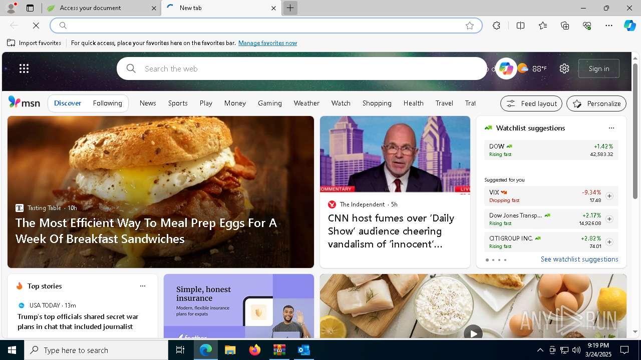The image size is (641, 360).
Task: Stop loading the page
Action: (x=36, y=25)
